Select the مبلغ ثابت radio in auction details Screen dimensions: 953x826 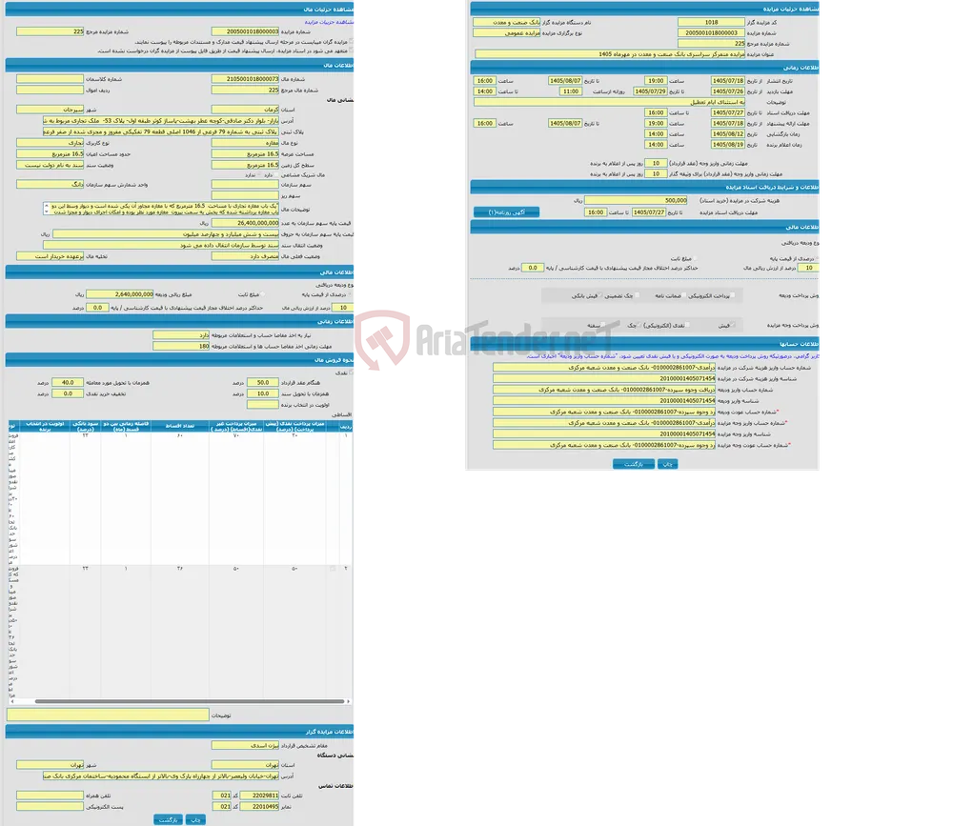pyautogui.click(x=695, y=258)
